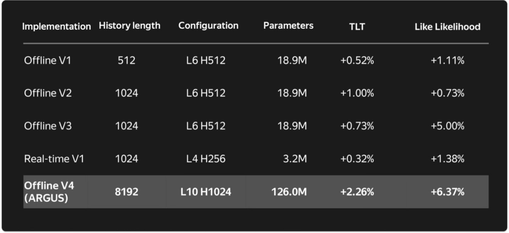Screen dimensions: 509x233
Task: Click the Offline V2 row label
Action: coord(41,93)
